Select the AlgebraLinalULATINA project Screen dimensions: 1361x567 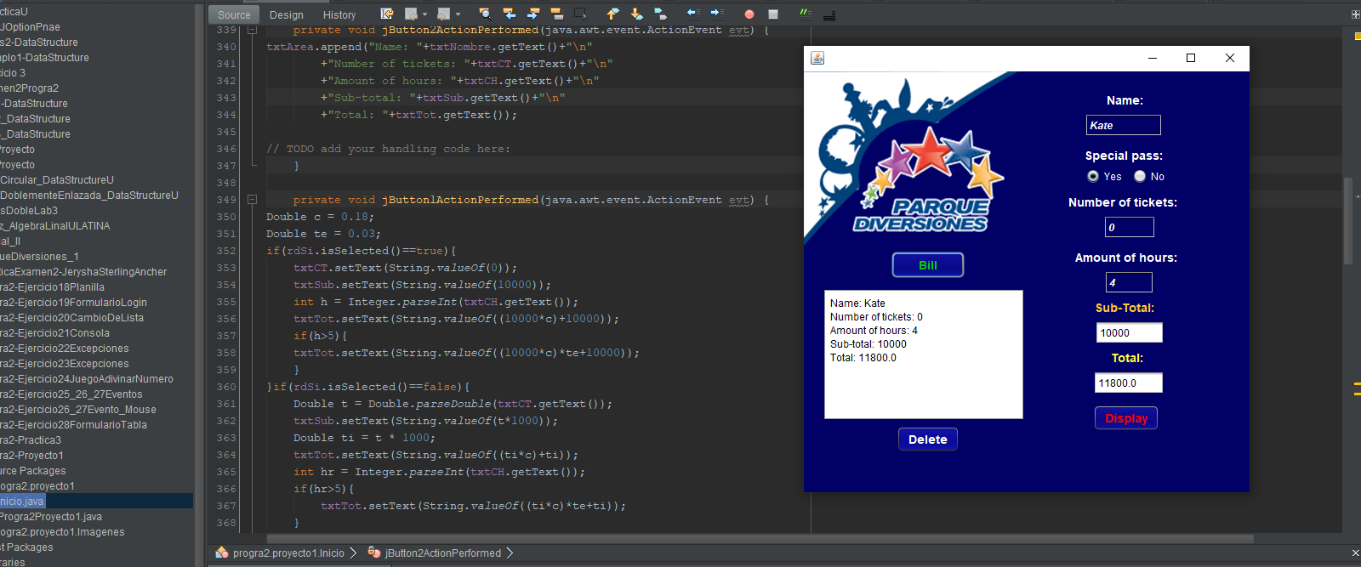point(55,226)
